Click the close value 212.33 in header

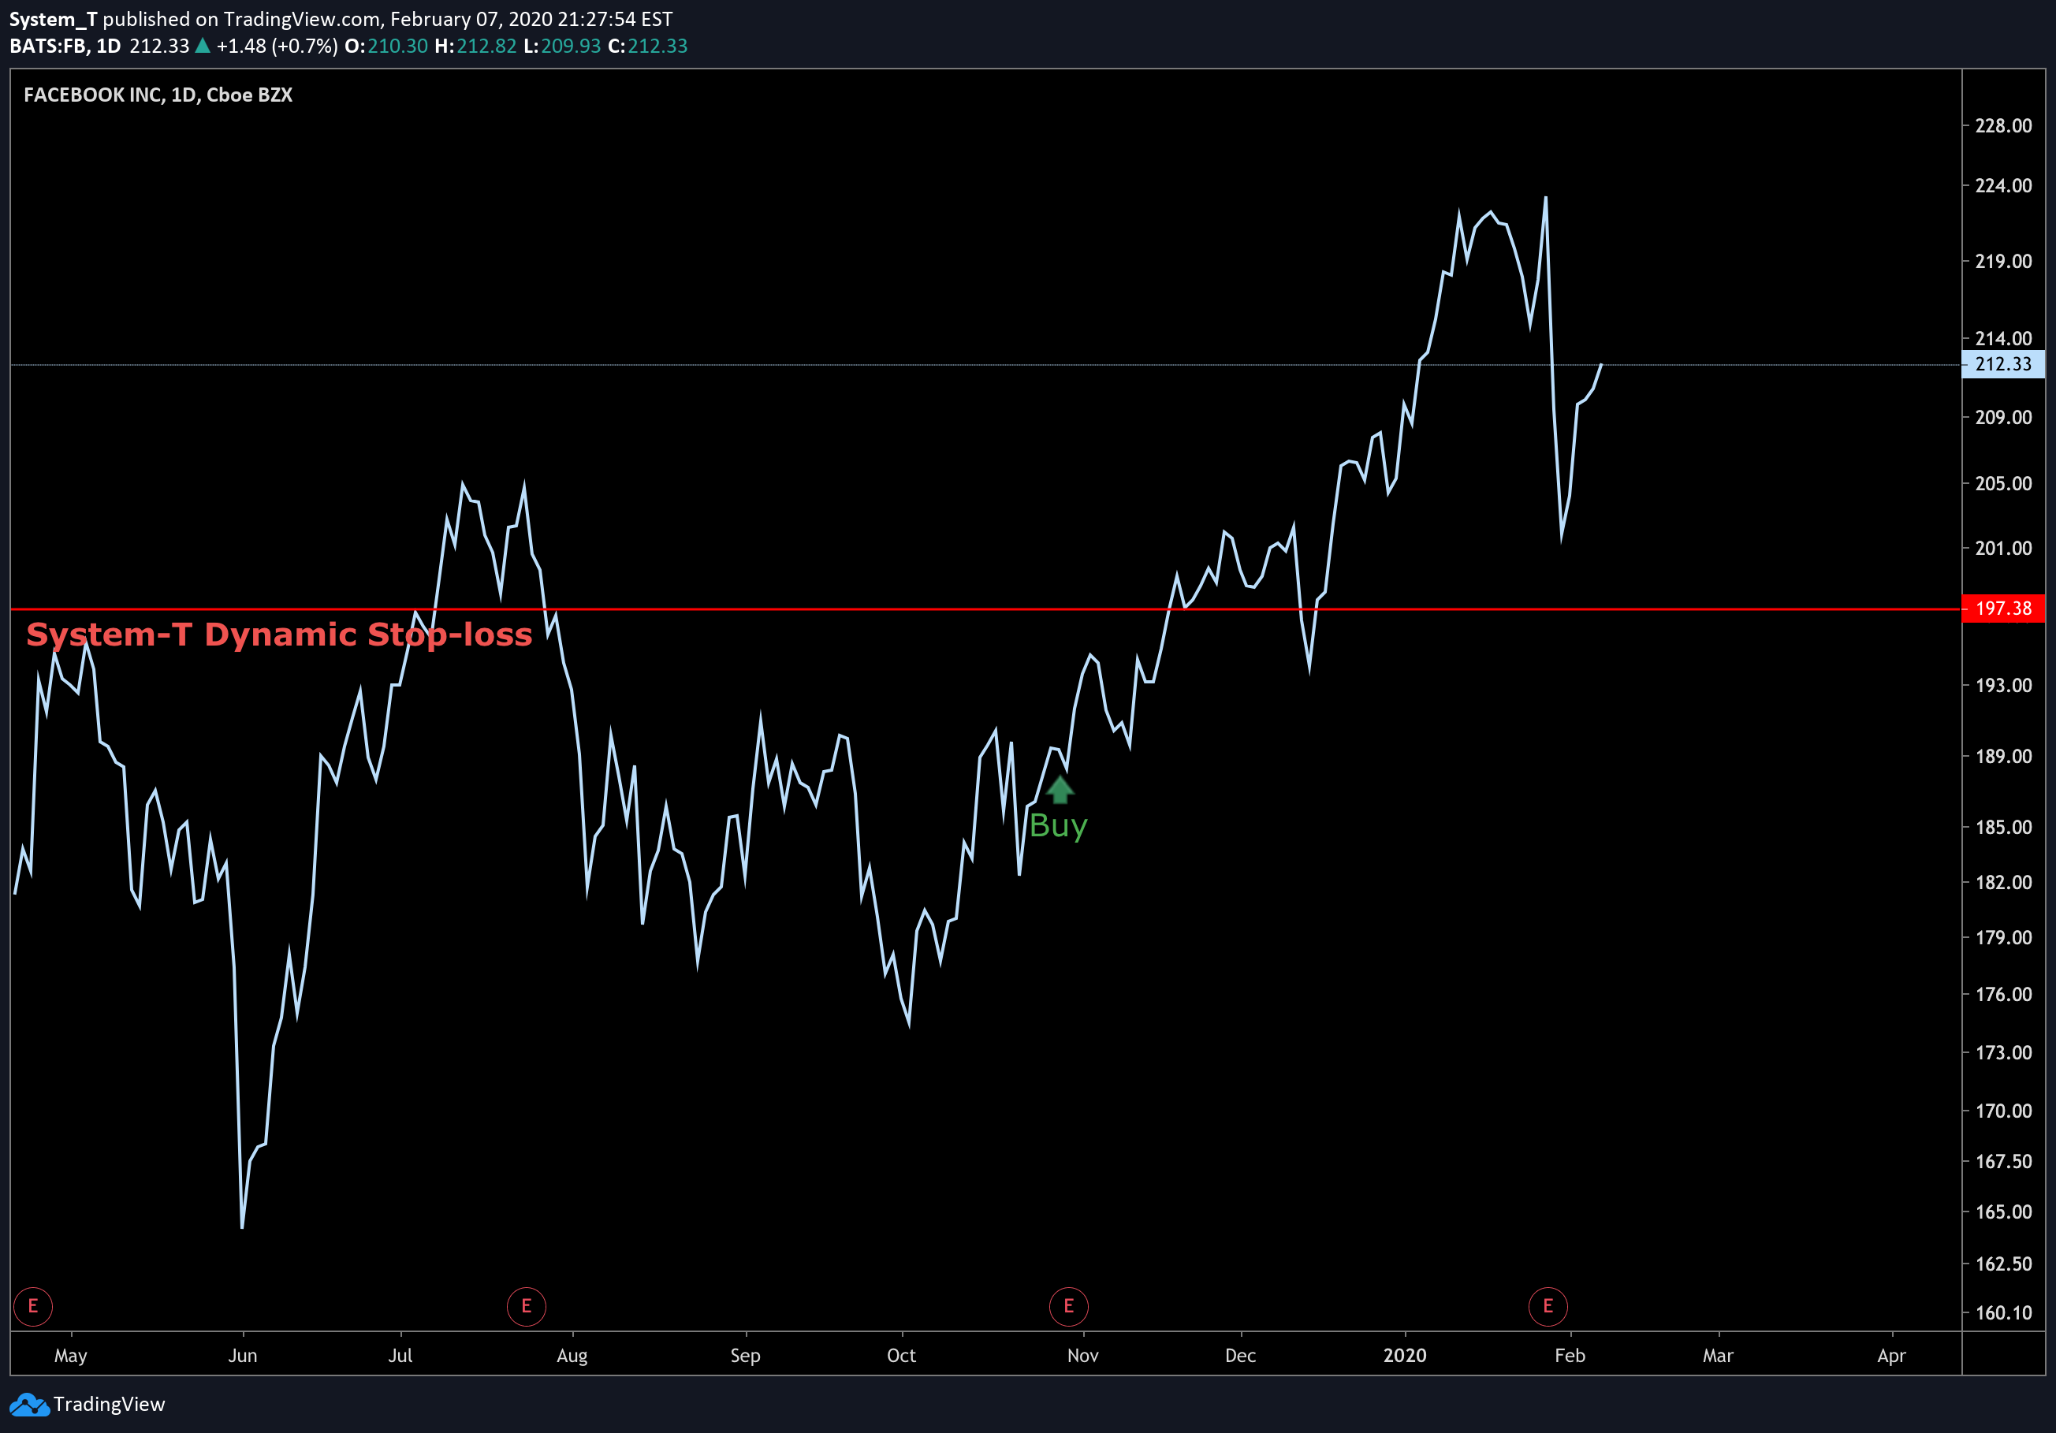pyautogui.click(x=658, y=46)
